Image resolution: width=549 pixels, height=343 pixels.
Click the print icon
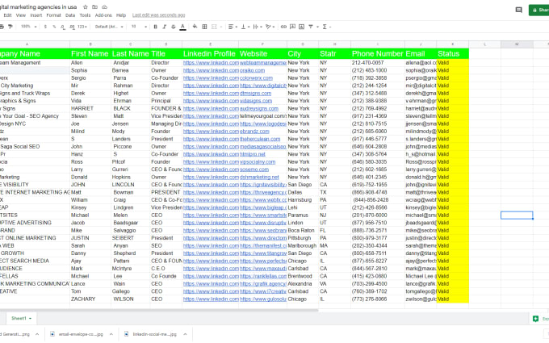[2, 27]
